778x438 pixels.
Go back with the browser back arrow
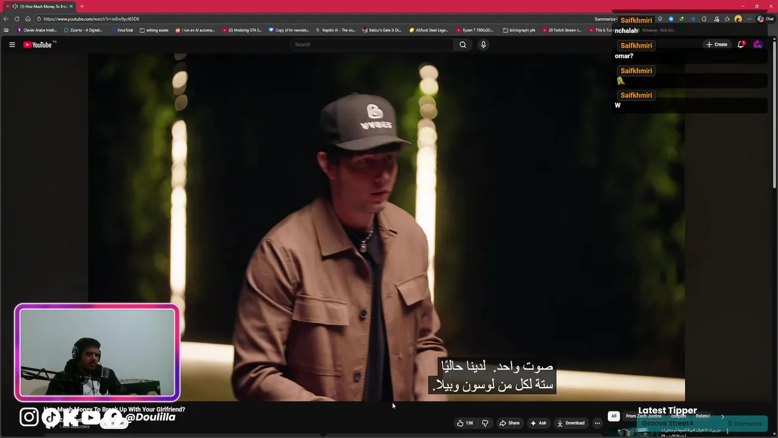click(6, 19)
